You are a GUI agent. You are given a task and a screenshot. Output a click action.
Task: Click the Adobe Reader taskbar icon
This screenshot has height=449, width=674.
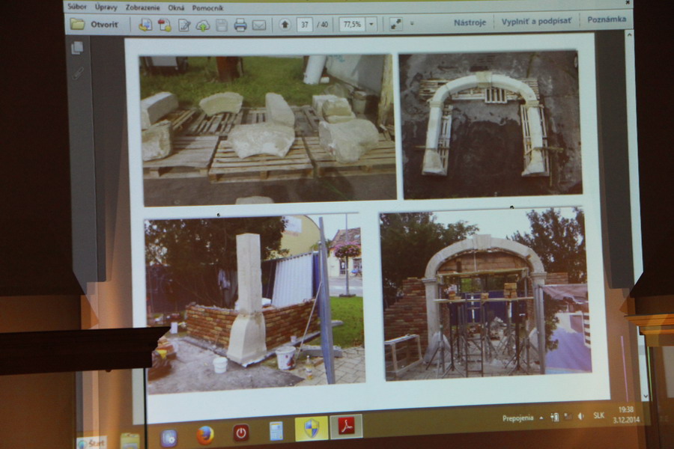pos(347,427)
